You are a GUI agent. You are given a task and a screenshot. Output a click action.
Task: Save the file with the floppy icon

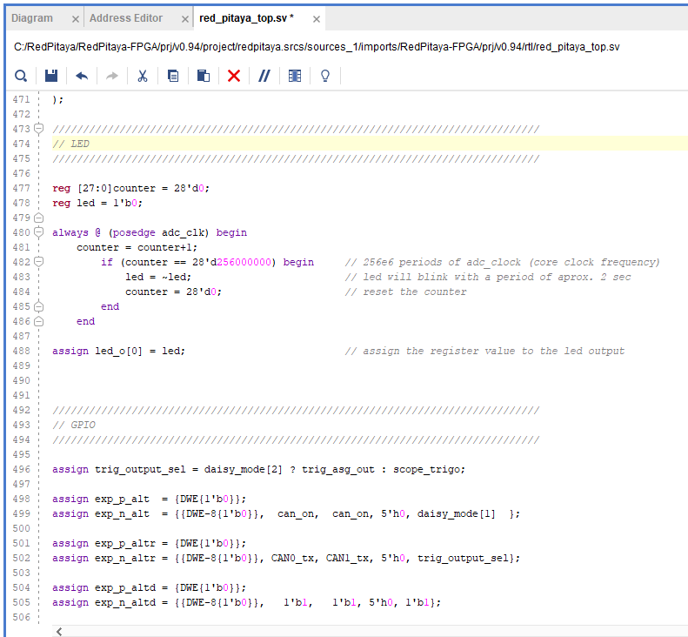[x=51, y=76]
